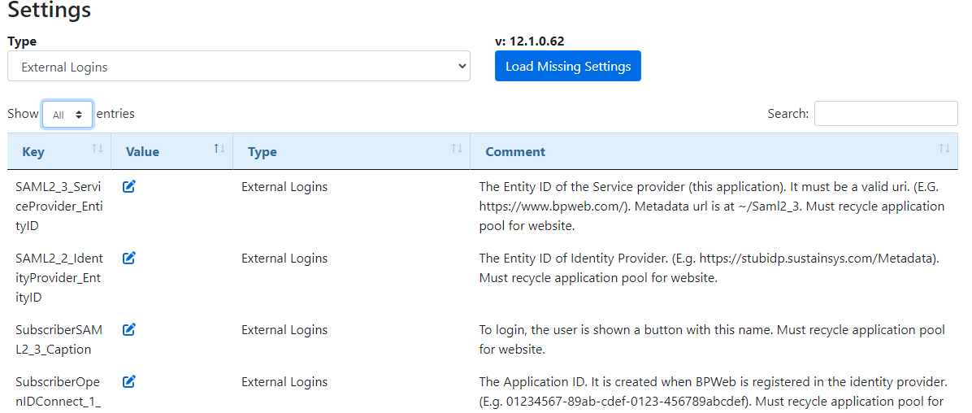Select the SAML2_2_IdentityProvider_EntityID key cell

59,278
